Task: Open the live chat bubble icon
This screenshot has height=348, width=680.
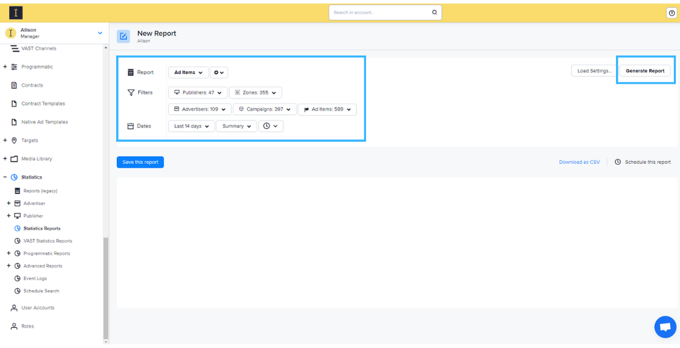Action: point(665,327)
